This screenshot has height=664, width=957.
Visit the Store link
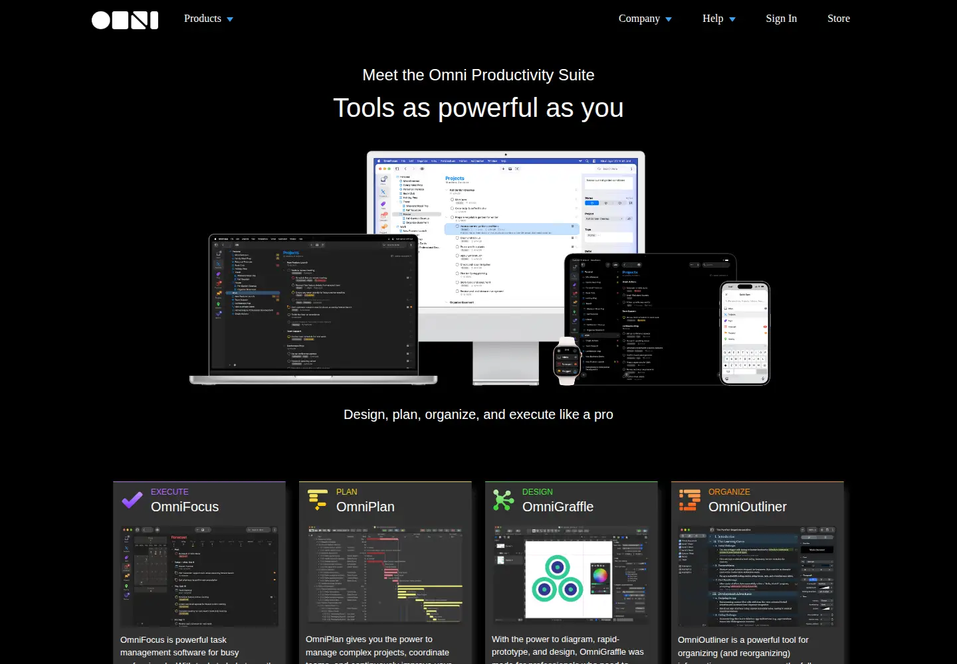[x=839, y=19]
